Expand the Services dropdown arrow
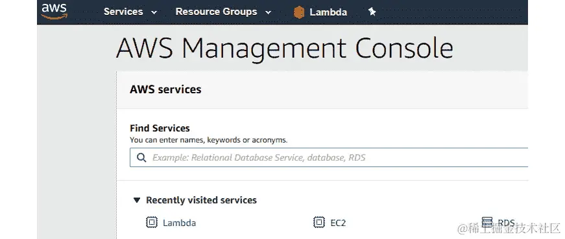 pos(154,12)
